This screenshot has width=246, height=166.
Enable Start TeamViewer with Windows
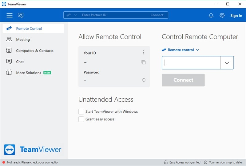coord(81,111)
